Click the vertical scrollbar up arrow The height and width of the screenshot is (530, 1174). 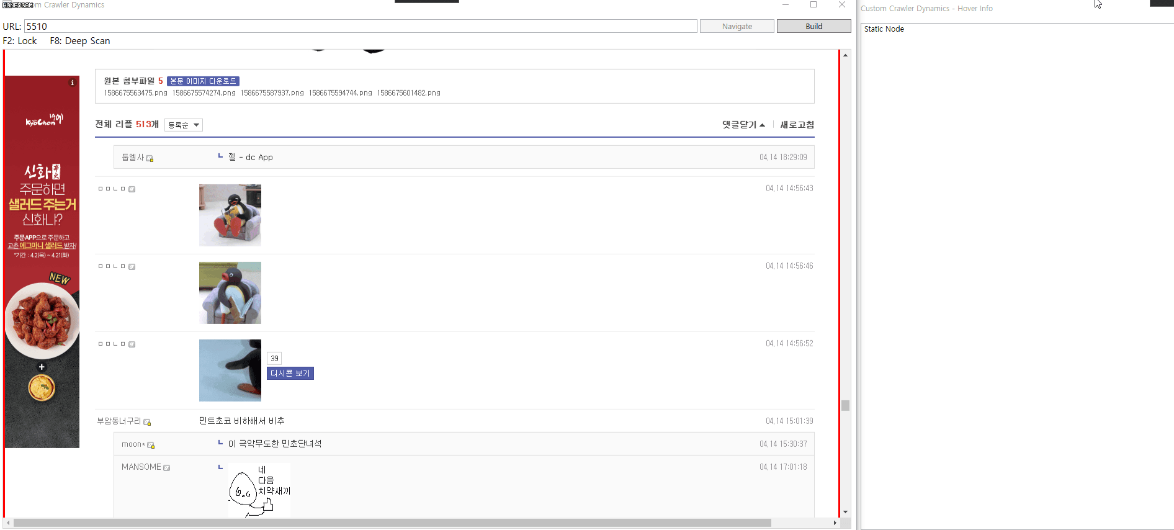click(x=845, y=55)
